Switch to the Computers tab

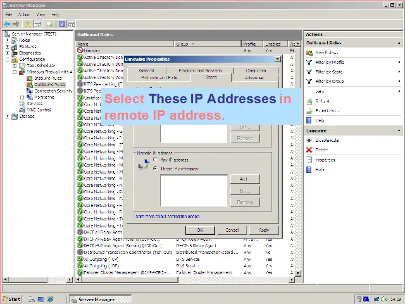256,70
